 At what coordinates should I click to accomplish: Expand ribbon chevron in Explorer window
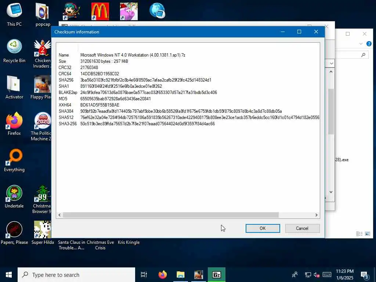[361, 44]
